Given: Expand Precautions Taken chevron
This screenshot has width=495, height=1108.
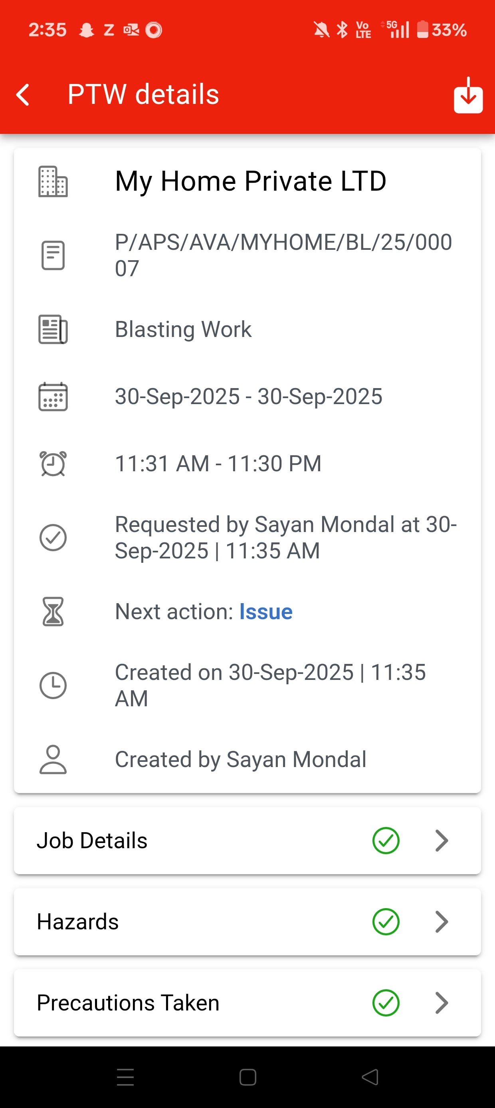Looking at the screenshot, I should [442, 1002].
